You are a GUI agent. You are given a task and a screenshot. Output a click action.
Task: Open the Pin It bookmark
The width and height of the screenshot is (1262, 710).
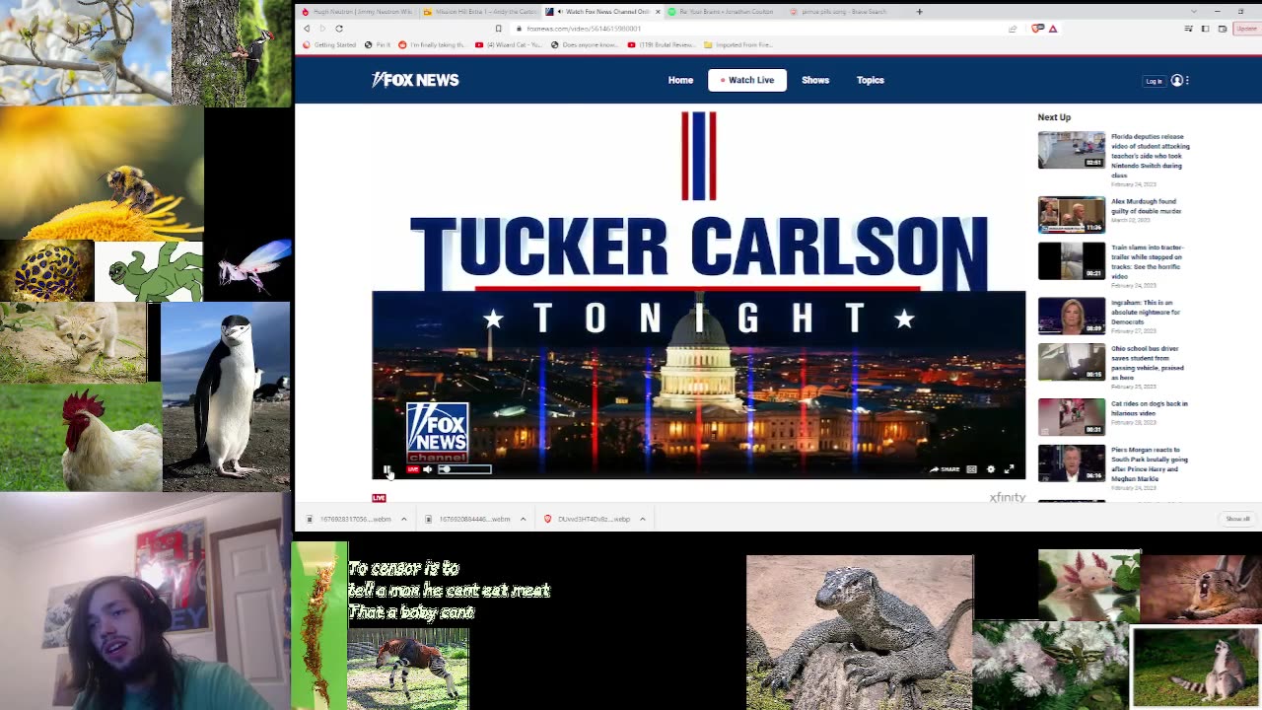click(x=378, y=44)
